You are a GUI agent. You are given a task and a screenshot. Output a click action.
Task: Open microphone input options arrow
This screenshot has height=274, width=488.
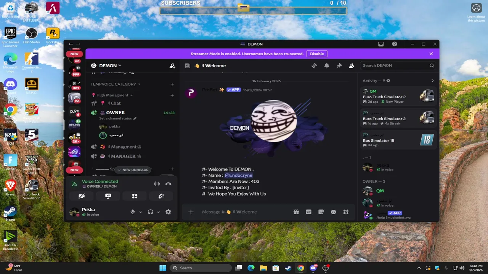pyautogui.click(x=140, y=212)
